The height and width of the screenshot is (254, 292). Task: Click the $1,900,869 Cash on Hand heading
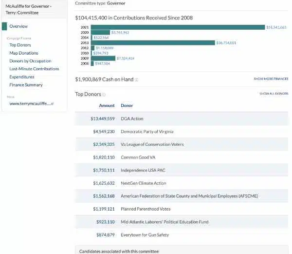click(104, 79)
